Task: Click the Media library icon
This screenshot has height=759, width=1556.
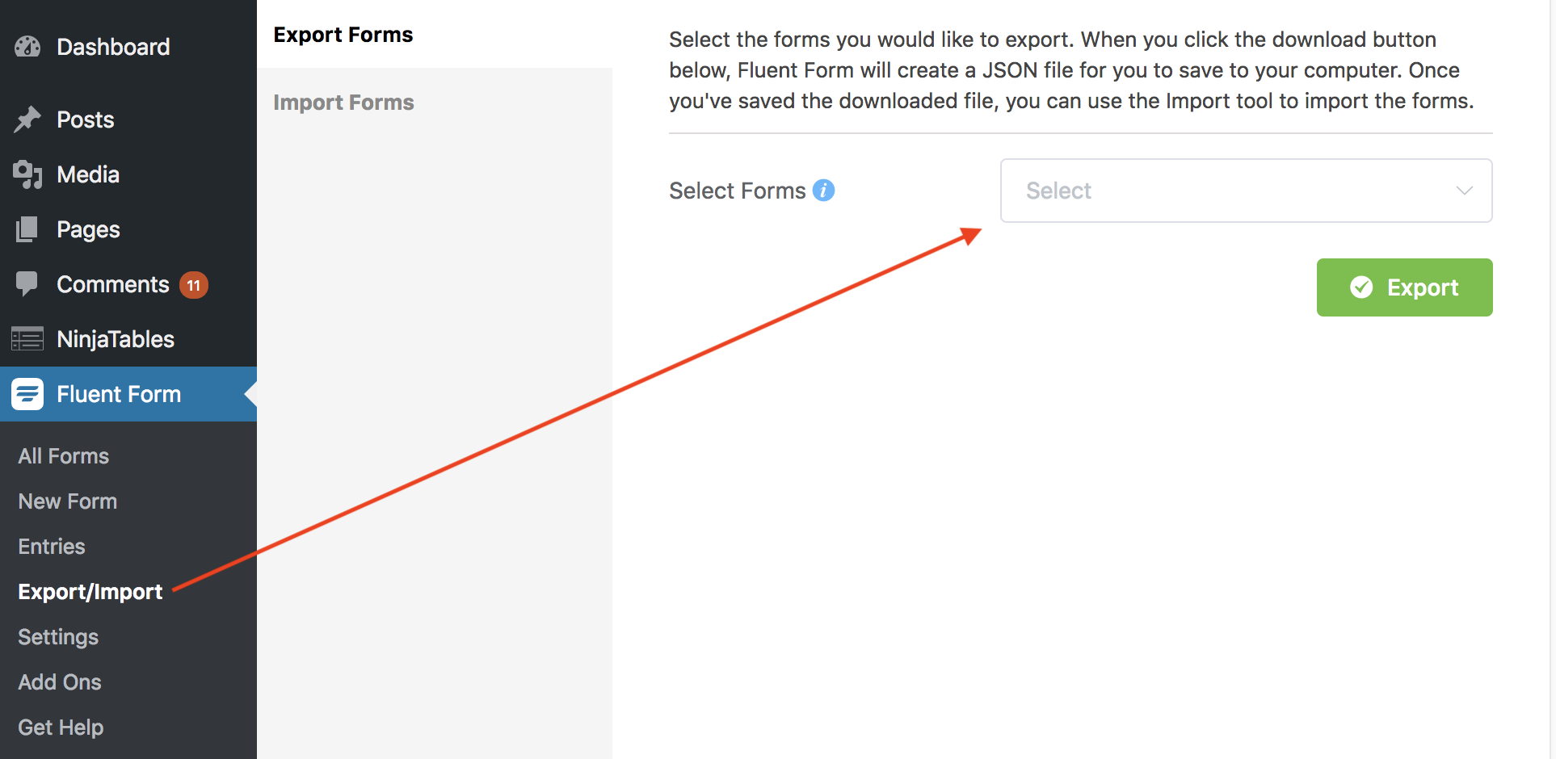Action: [27, 174]
